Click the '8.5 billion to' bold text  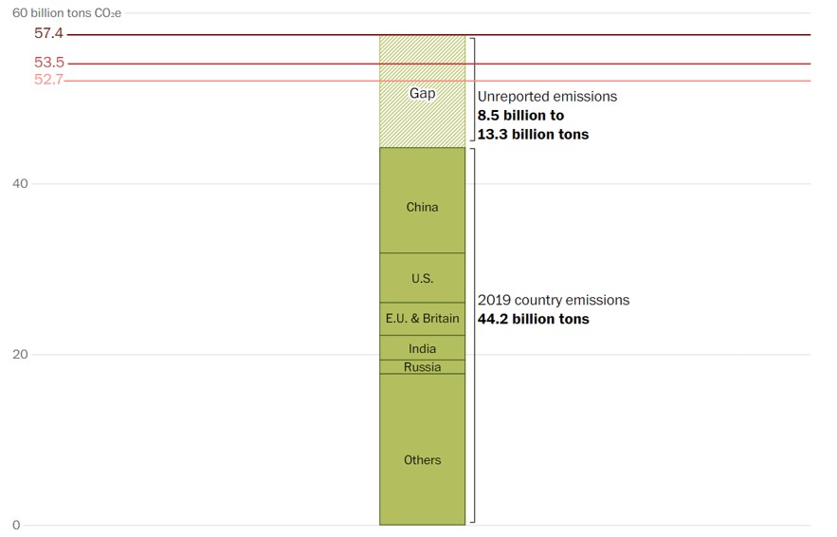tap(520, 116)
